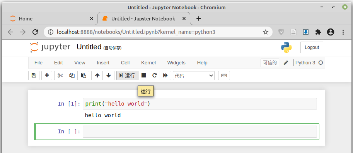This screenshot has height=153, width=353.
Task: Go back in browser history
Action: point(10,32)
